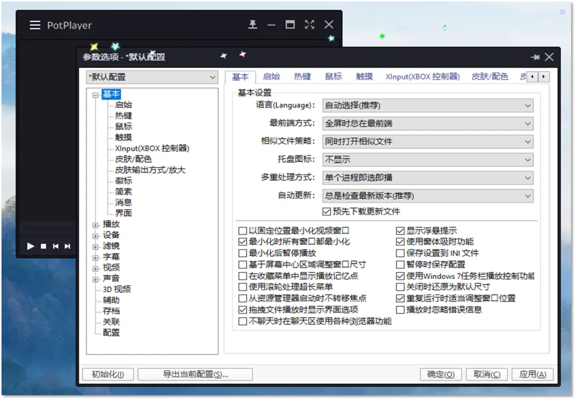
Task: Expand the 字幕 tree node
Action: click(95, 258)
